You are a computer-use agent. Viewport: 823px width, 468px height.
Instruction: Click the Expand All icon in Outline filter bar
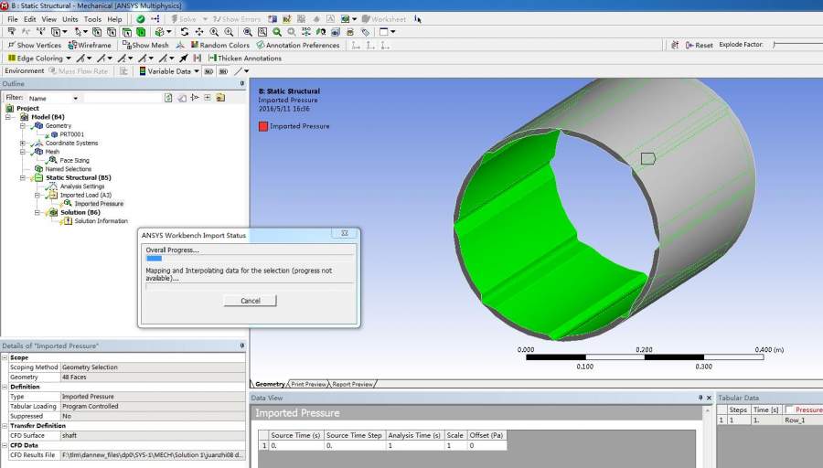pyautogui.click(x=208, y=98)
